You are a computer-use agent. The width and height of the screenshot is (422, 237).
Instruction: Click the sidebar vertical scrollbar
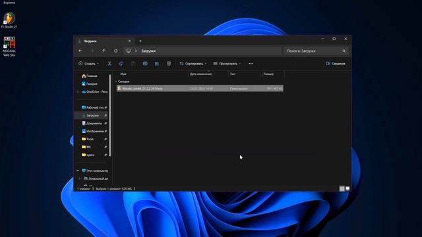110,116
